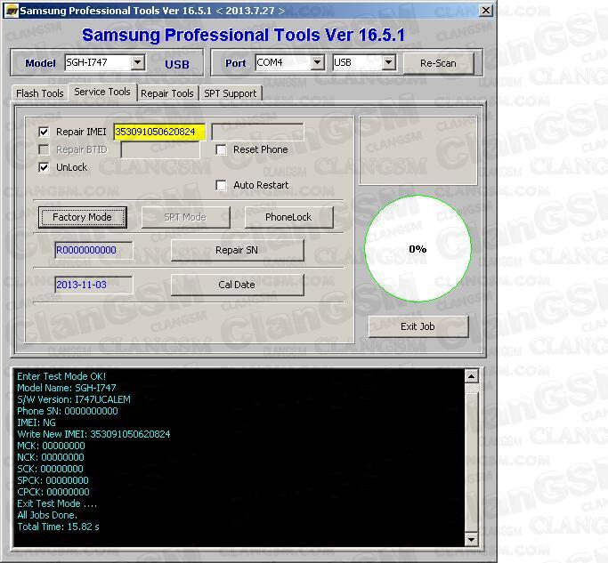Toggle the Repair IMEI checkbox
This screenshot has width=608, height=563.
point(44,133)
